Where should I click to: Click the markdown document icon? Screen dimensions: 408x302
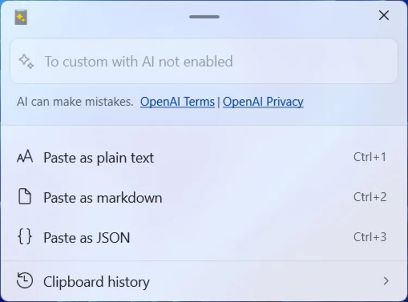click(x=25, y=197)
